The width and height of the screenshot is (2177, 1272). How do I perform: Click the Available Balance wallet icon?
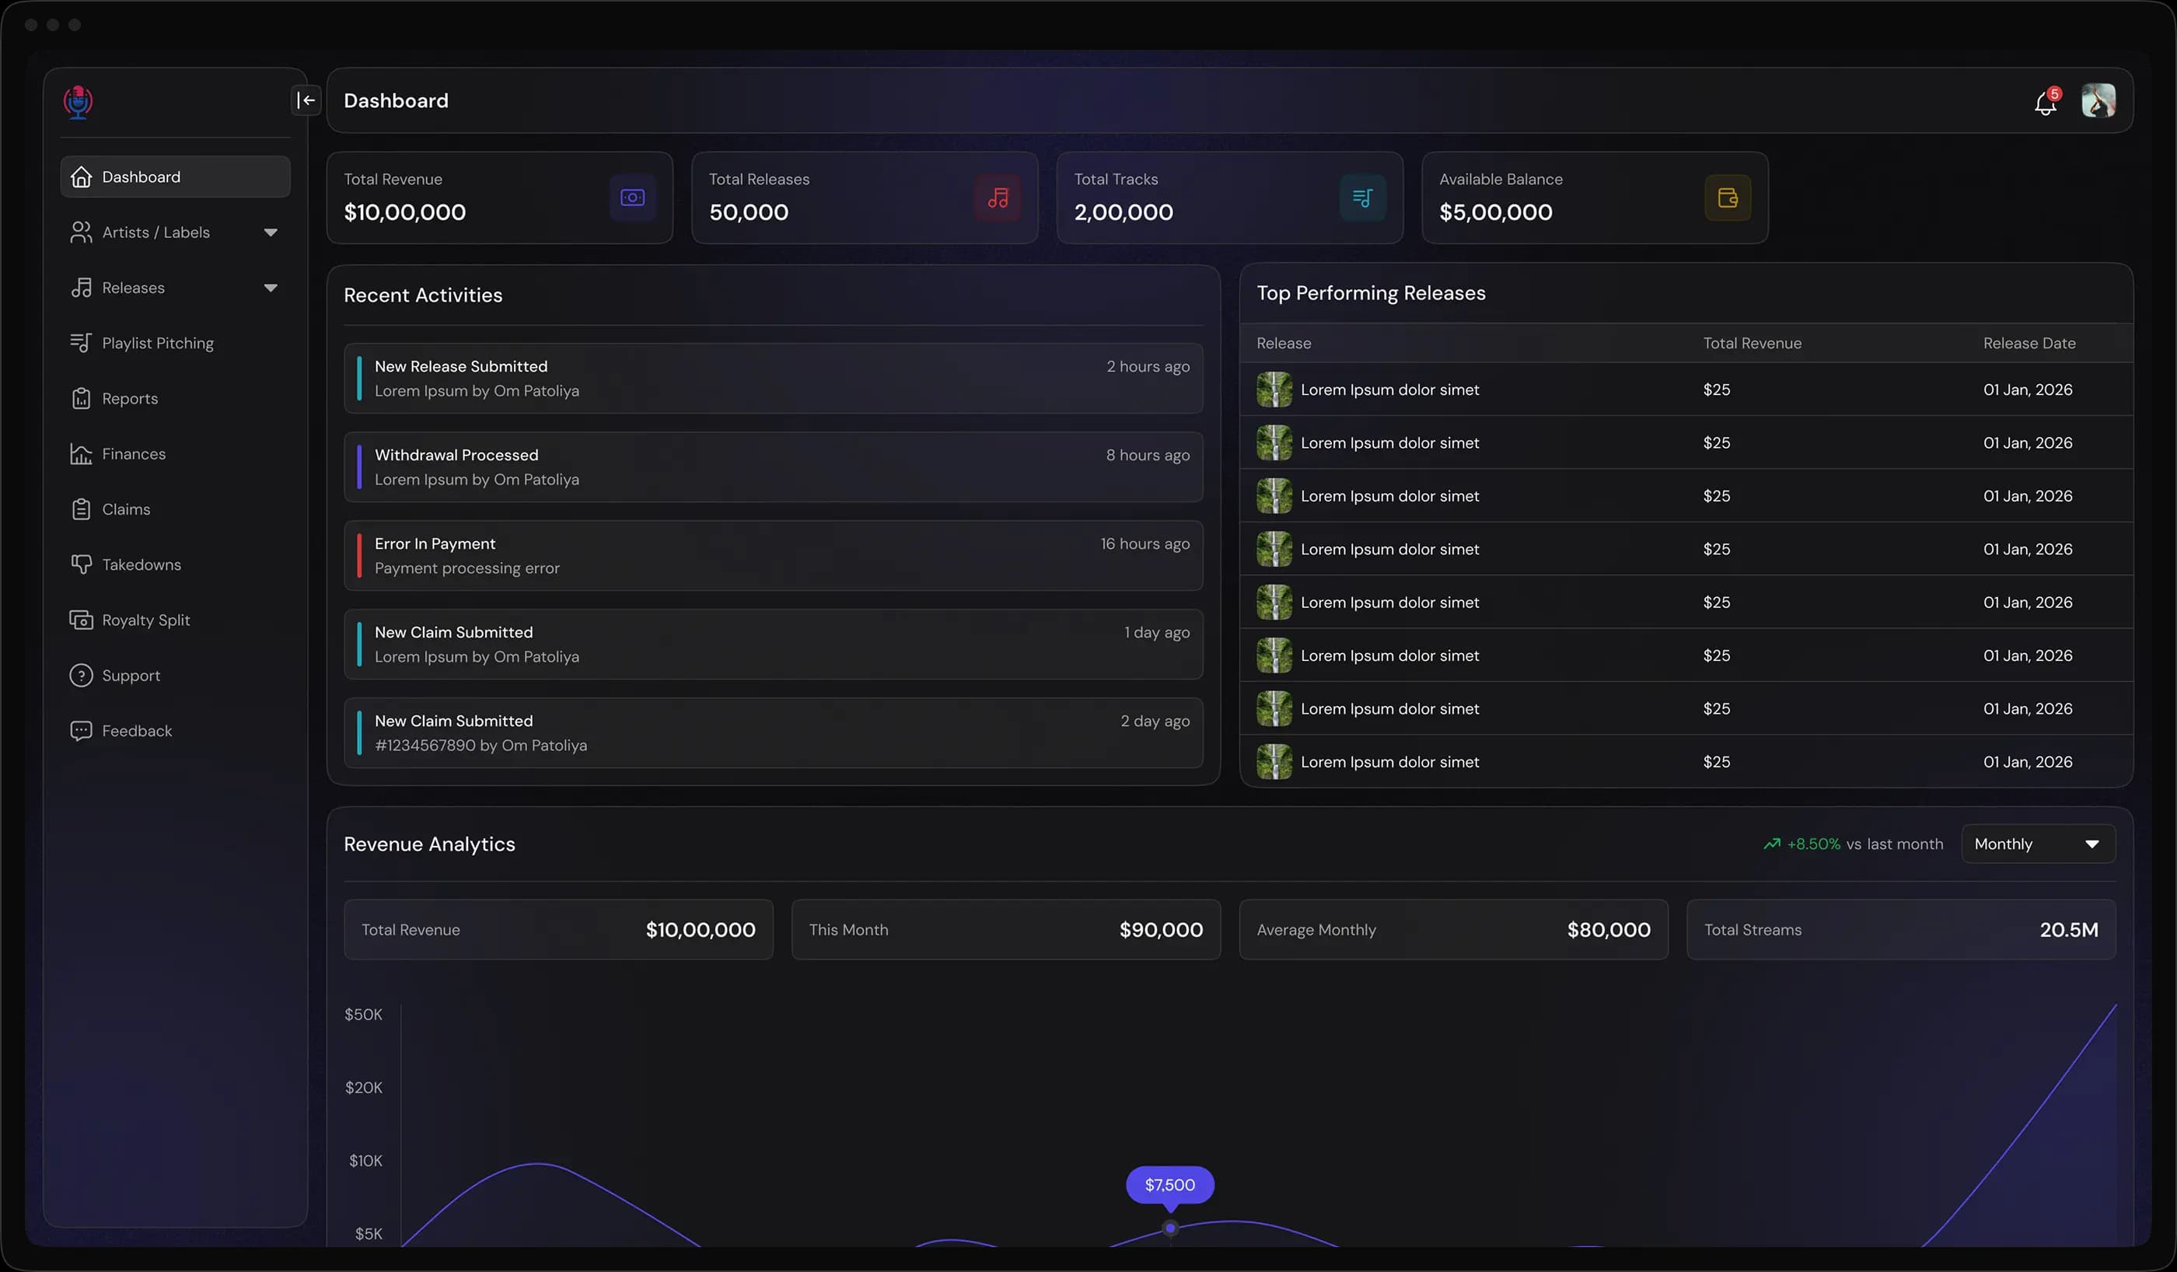[x=1728, y=198]
